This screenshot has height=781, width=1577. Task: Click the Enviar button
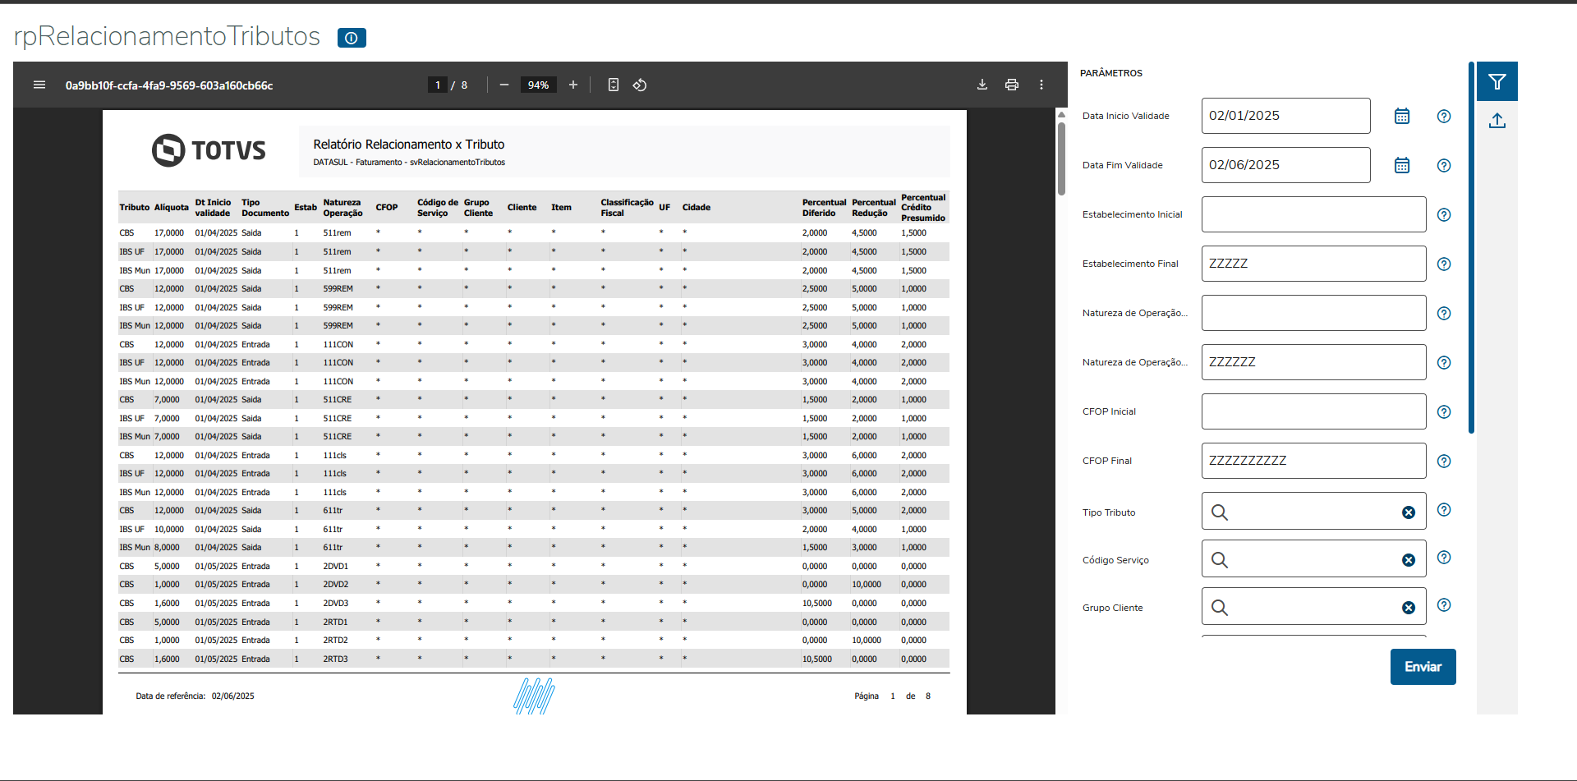coord(1423,667)
